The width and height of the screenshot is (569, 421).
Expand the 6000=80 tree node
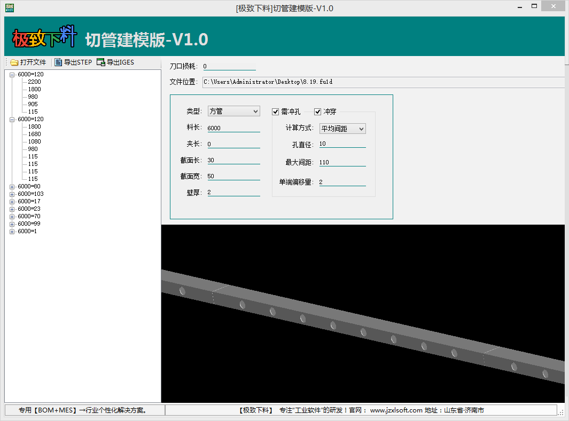[12, 187]
